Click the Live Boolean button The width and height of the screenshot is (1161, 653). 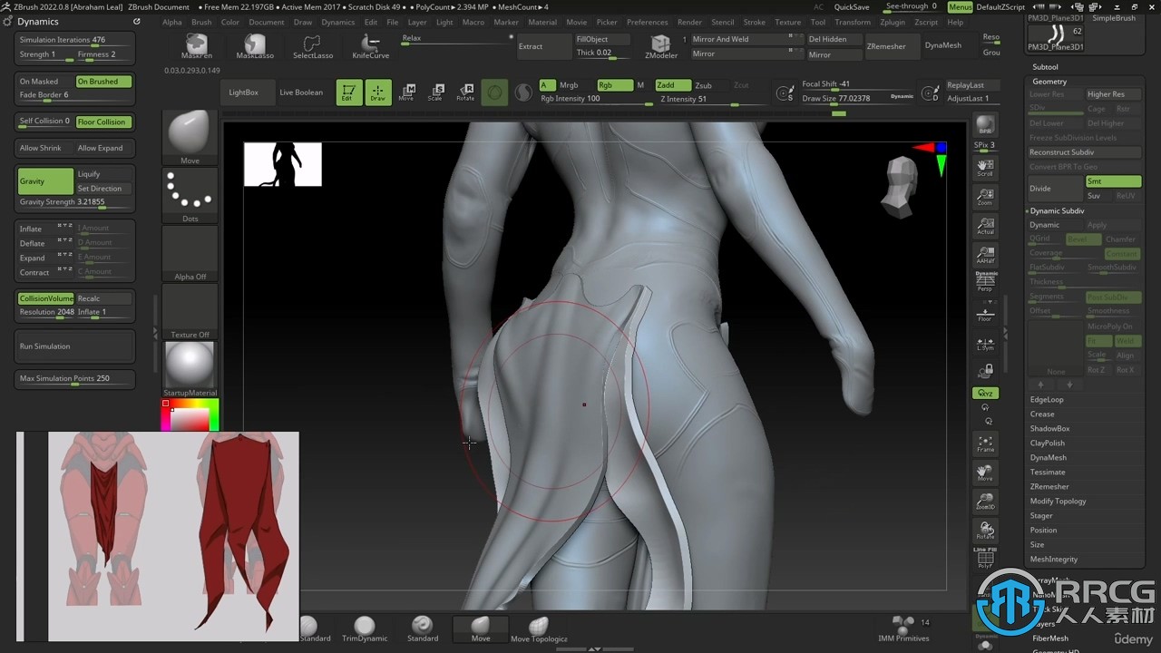tap(301, 93)
